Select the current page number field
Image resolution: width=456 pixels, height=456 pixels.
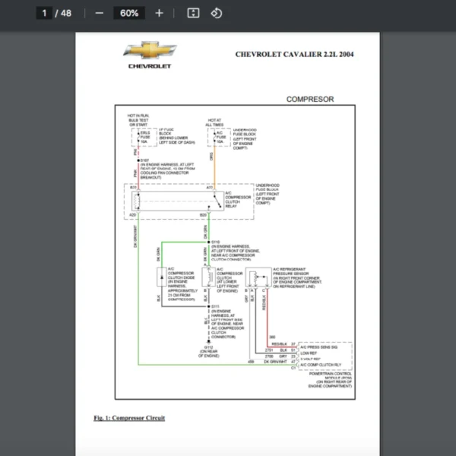(45, 13)
